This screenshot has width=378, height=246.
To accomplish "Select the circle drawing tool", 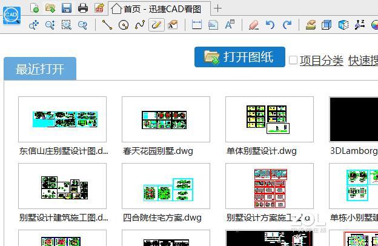I will (x=124, y=25).
